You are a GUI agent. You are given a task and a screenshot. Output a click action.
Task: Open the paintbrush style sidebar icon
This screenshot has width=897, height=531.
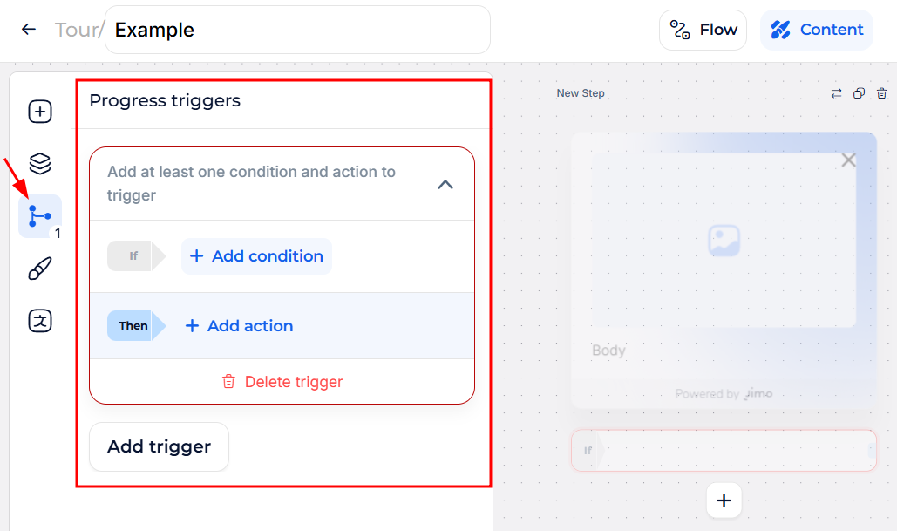pos(40,269)
